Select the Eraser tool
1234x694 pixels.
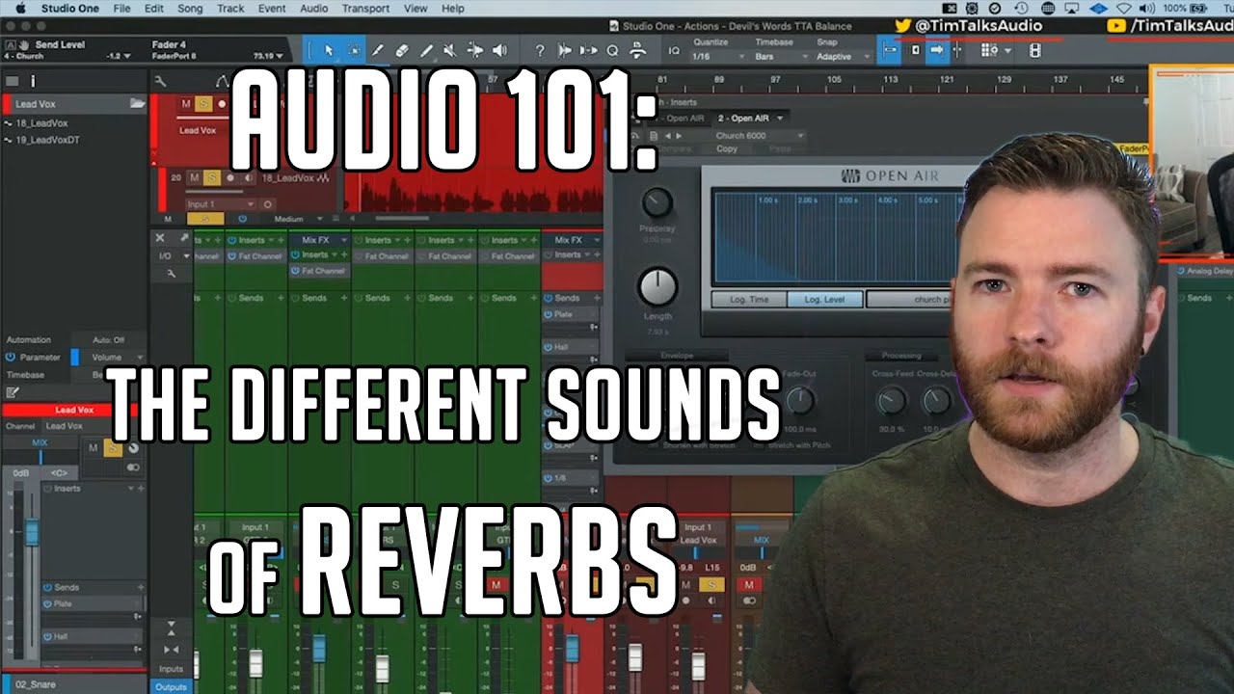click(402, 50)
